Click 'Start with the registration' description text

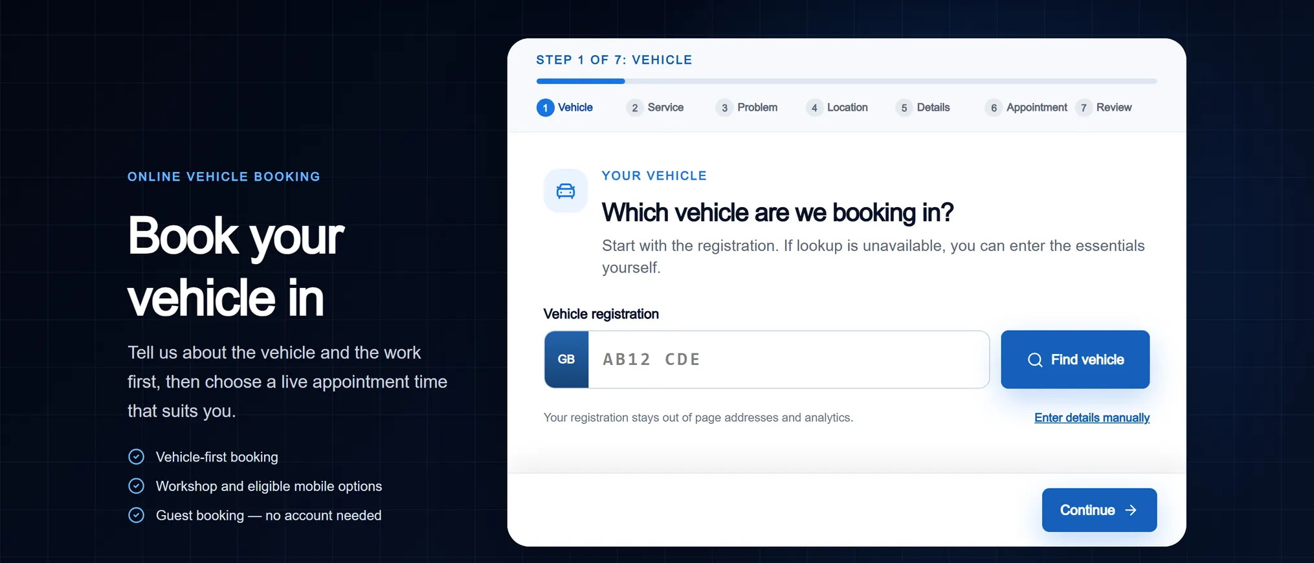(x=873, y=257)
